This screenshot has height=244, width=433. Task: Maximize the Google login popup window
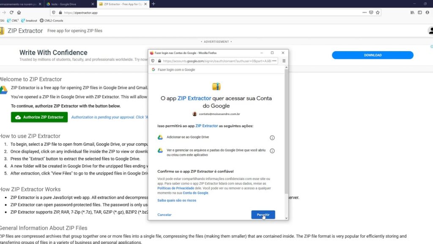pos(272,53)
